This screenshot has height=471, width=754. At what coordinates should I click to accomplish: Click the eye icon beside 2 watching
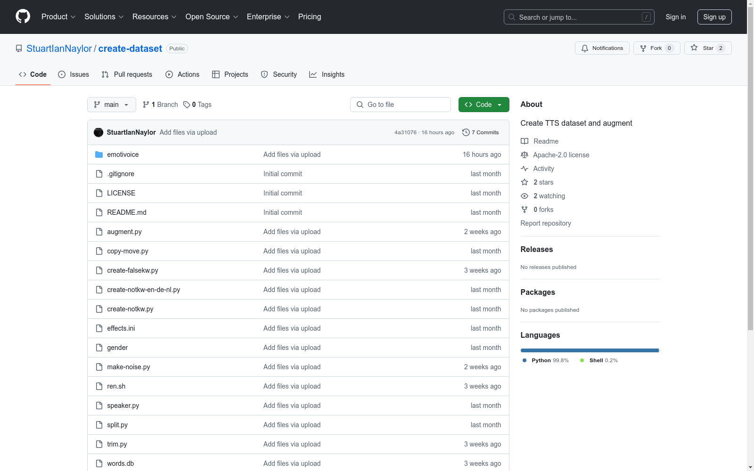(x=525, y=196)
